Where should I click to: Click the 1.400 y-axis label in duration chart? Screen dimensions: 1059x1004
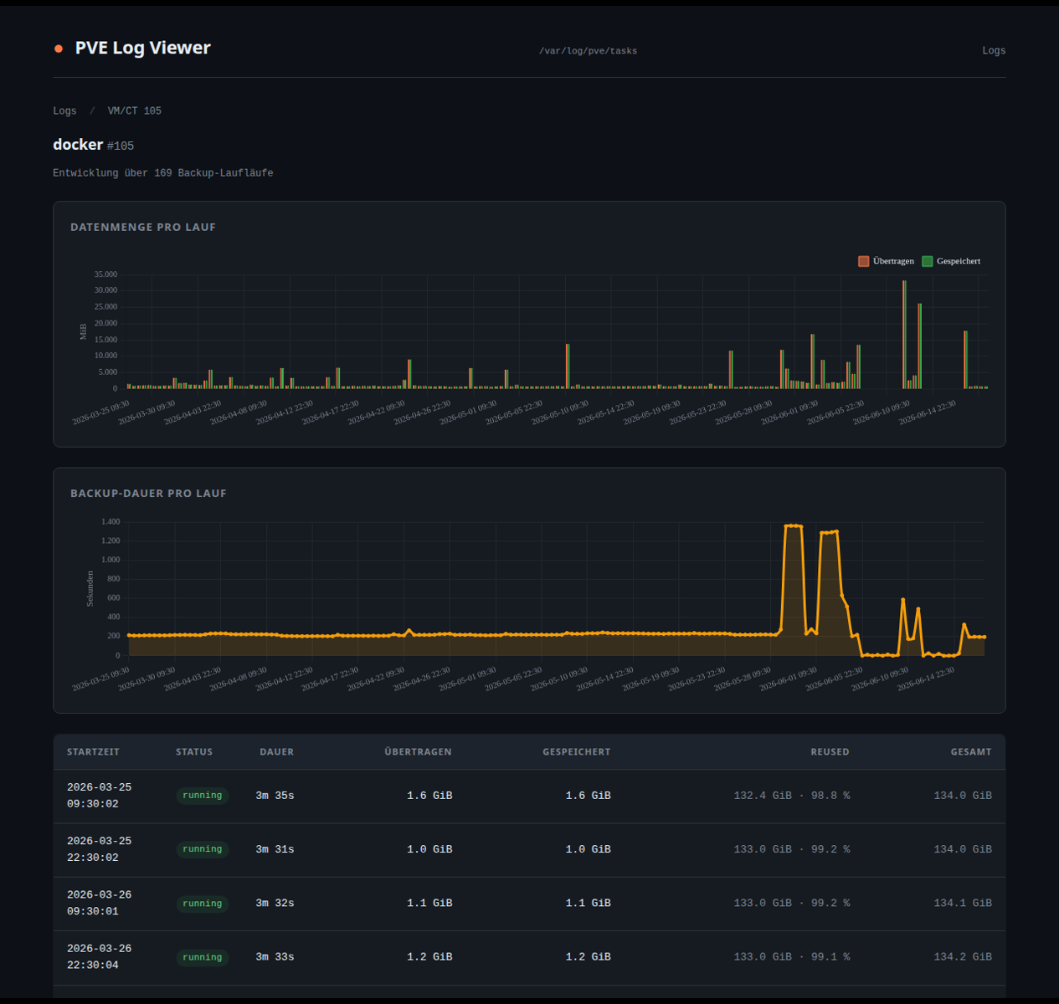coord(111,522)
